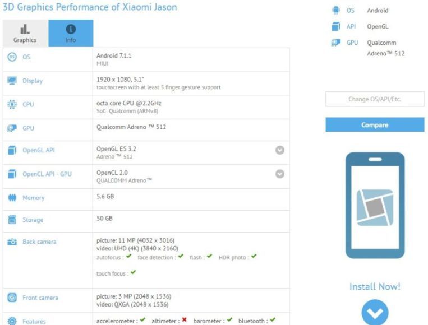This screenshot has height=325, width=428.
Task: Click the Memory label
Action: click(34, 198)
